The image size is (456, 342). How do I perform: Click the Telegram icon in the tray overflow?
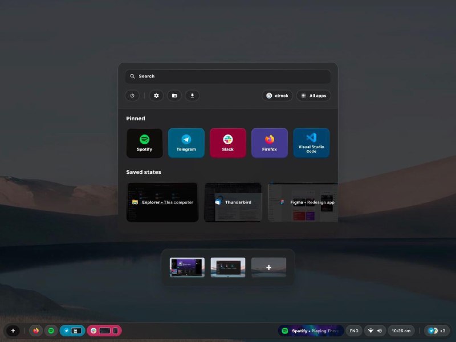click(x=431, y=331)
